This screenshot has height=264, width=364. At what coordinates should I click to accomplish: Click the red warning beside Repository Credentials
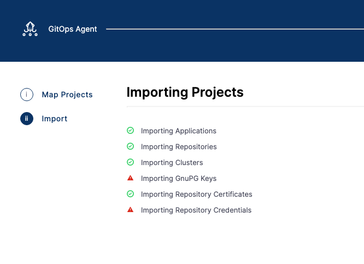click(130, 210)
